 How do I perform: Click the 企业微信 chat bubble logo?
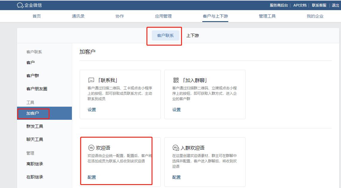[20, 5]
